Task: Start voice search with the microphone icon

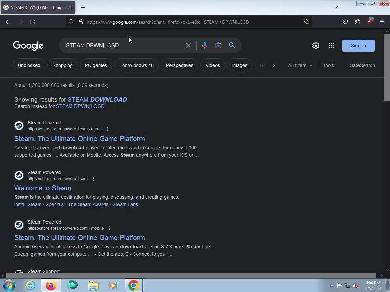Action: pos(205,45)
